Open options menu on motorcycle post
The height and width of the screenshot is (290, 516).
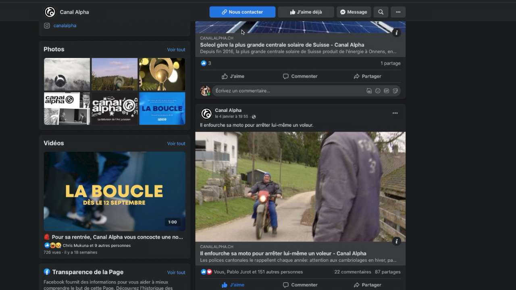pyautogui.click(x=395, y=113)
